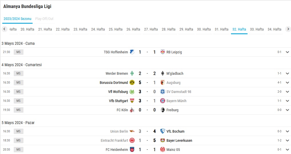Expand the Union Berlin vs Bochum match row
The width and height of the screenshot is (291, 154).
click(288, 131)
